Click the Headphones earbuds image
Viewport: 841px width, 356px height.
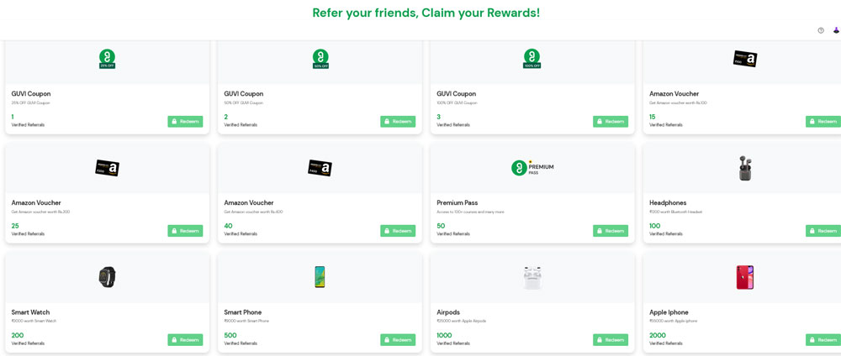(x=745, y=168)
